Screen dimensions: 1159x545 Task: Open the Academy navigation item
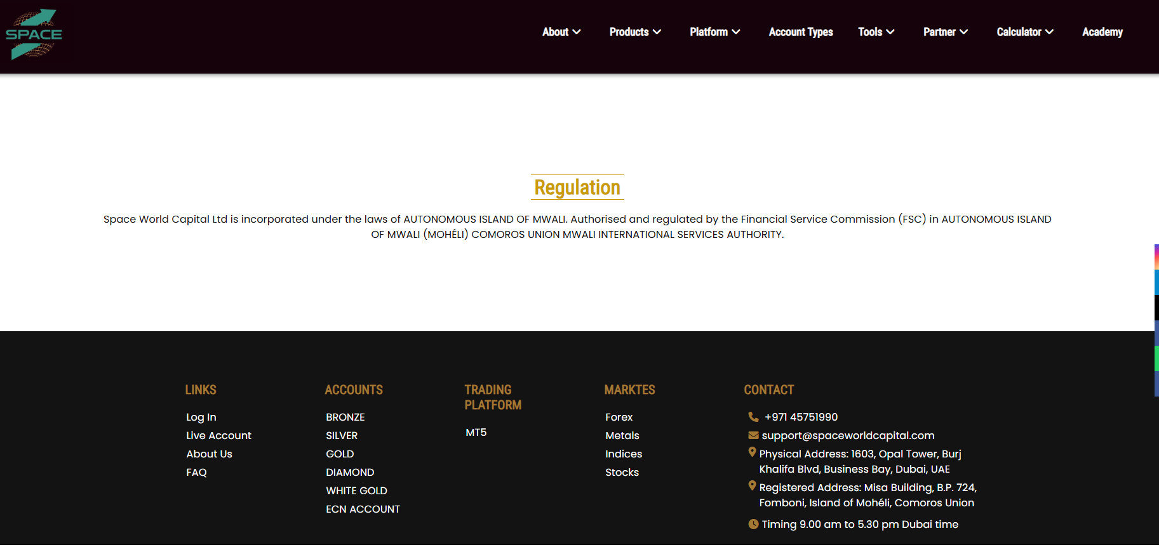[1102, 32]
